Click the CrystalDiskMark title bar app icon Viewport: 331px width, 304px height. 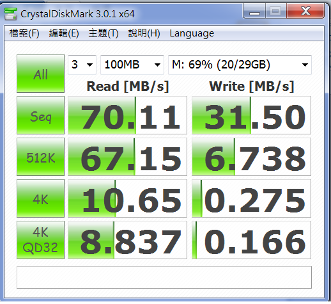click(11, 14)
